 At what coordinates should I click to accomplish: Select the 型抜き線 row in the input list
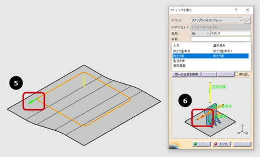click(211, 61)
